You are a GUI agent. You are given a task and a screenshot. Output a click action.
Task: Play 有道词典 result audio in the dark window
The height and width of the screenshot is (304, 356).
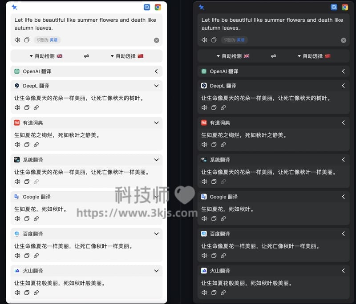coord(204,144)
